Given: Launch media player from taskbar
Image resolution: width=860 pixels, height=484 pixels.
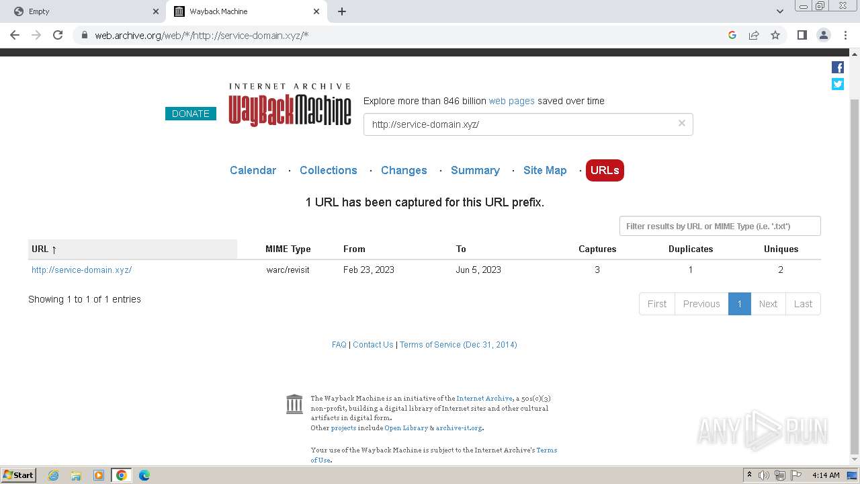Looking at the screenshot, I should pos(99,475).
